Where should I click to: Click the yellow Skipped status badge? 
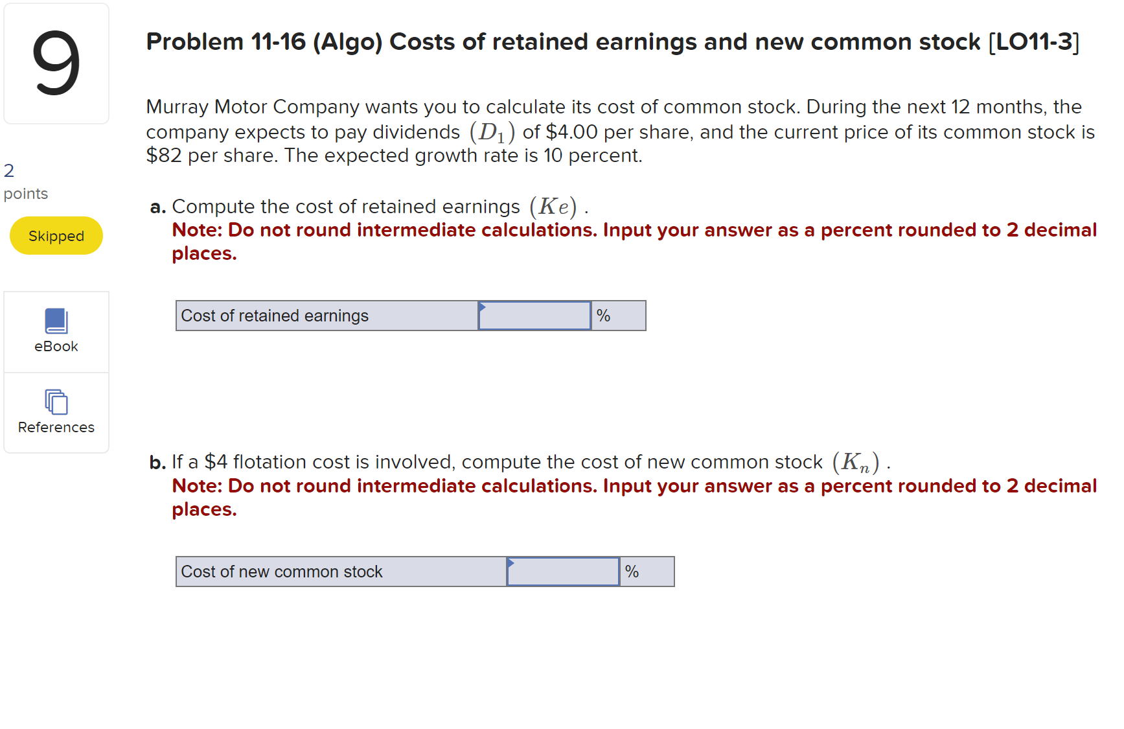tap(56, 236)
